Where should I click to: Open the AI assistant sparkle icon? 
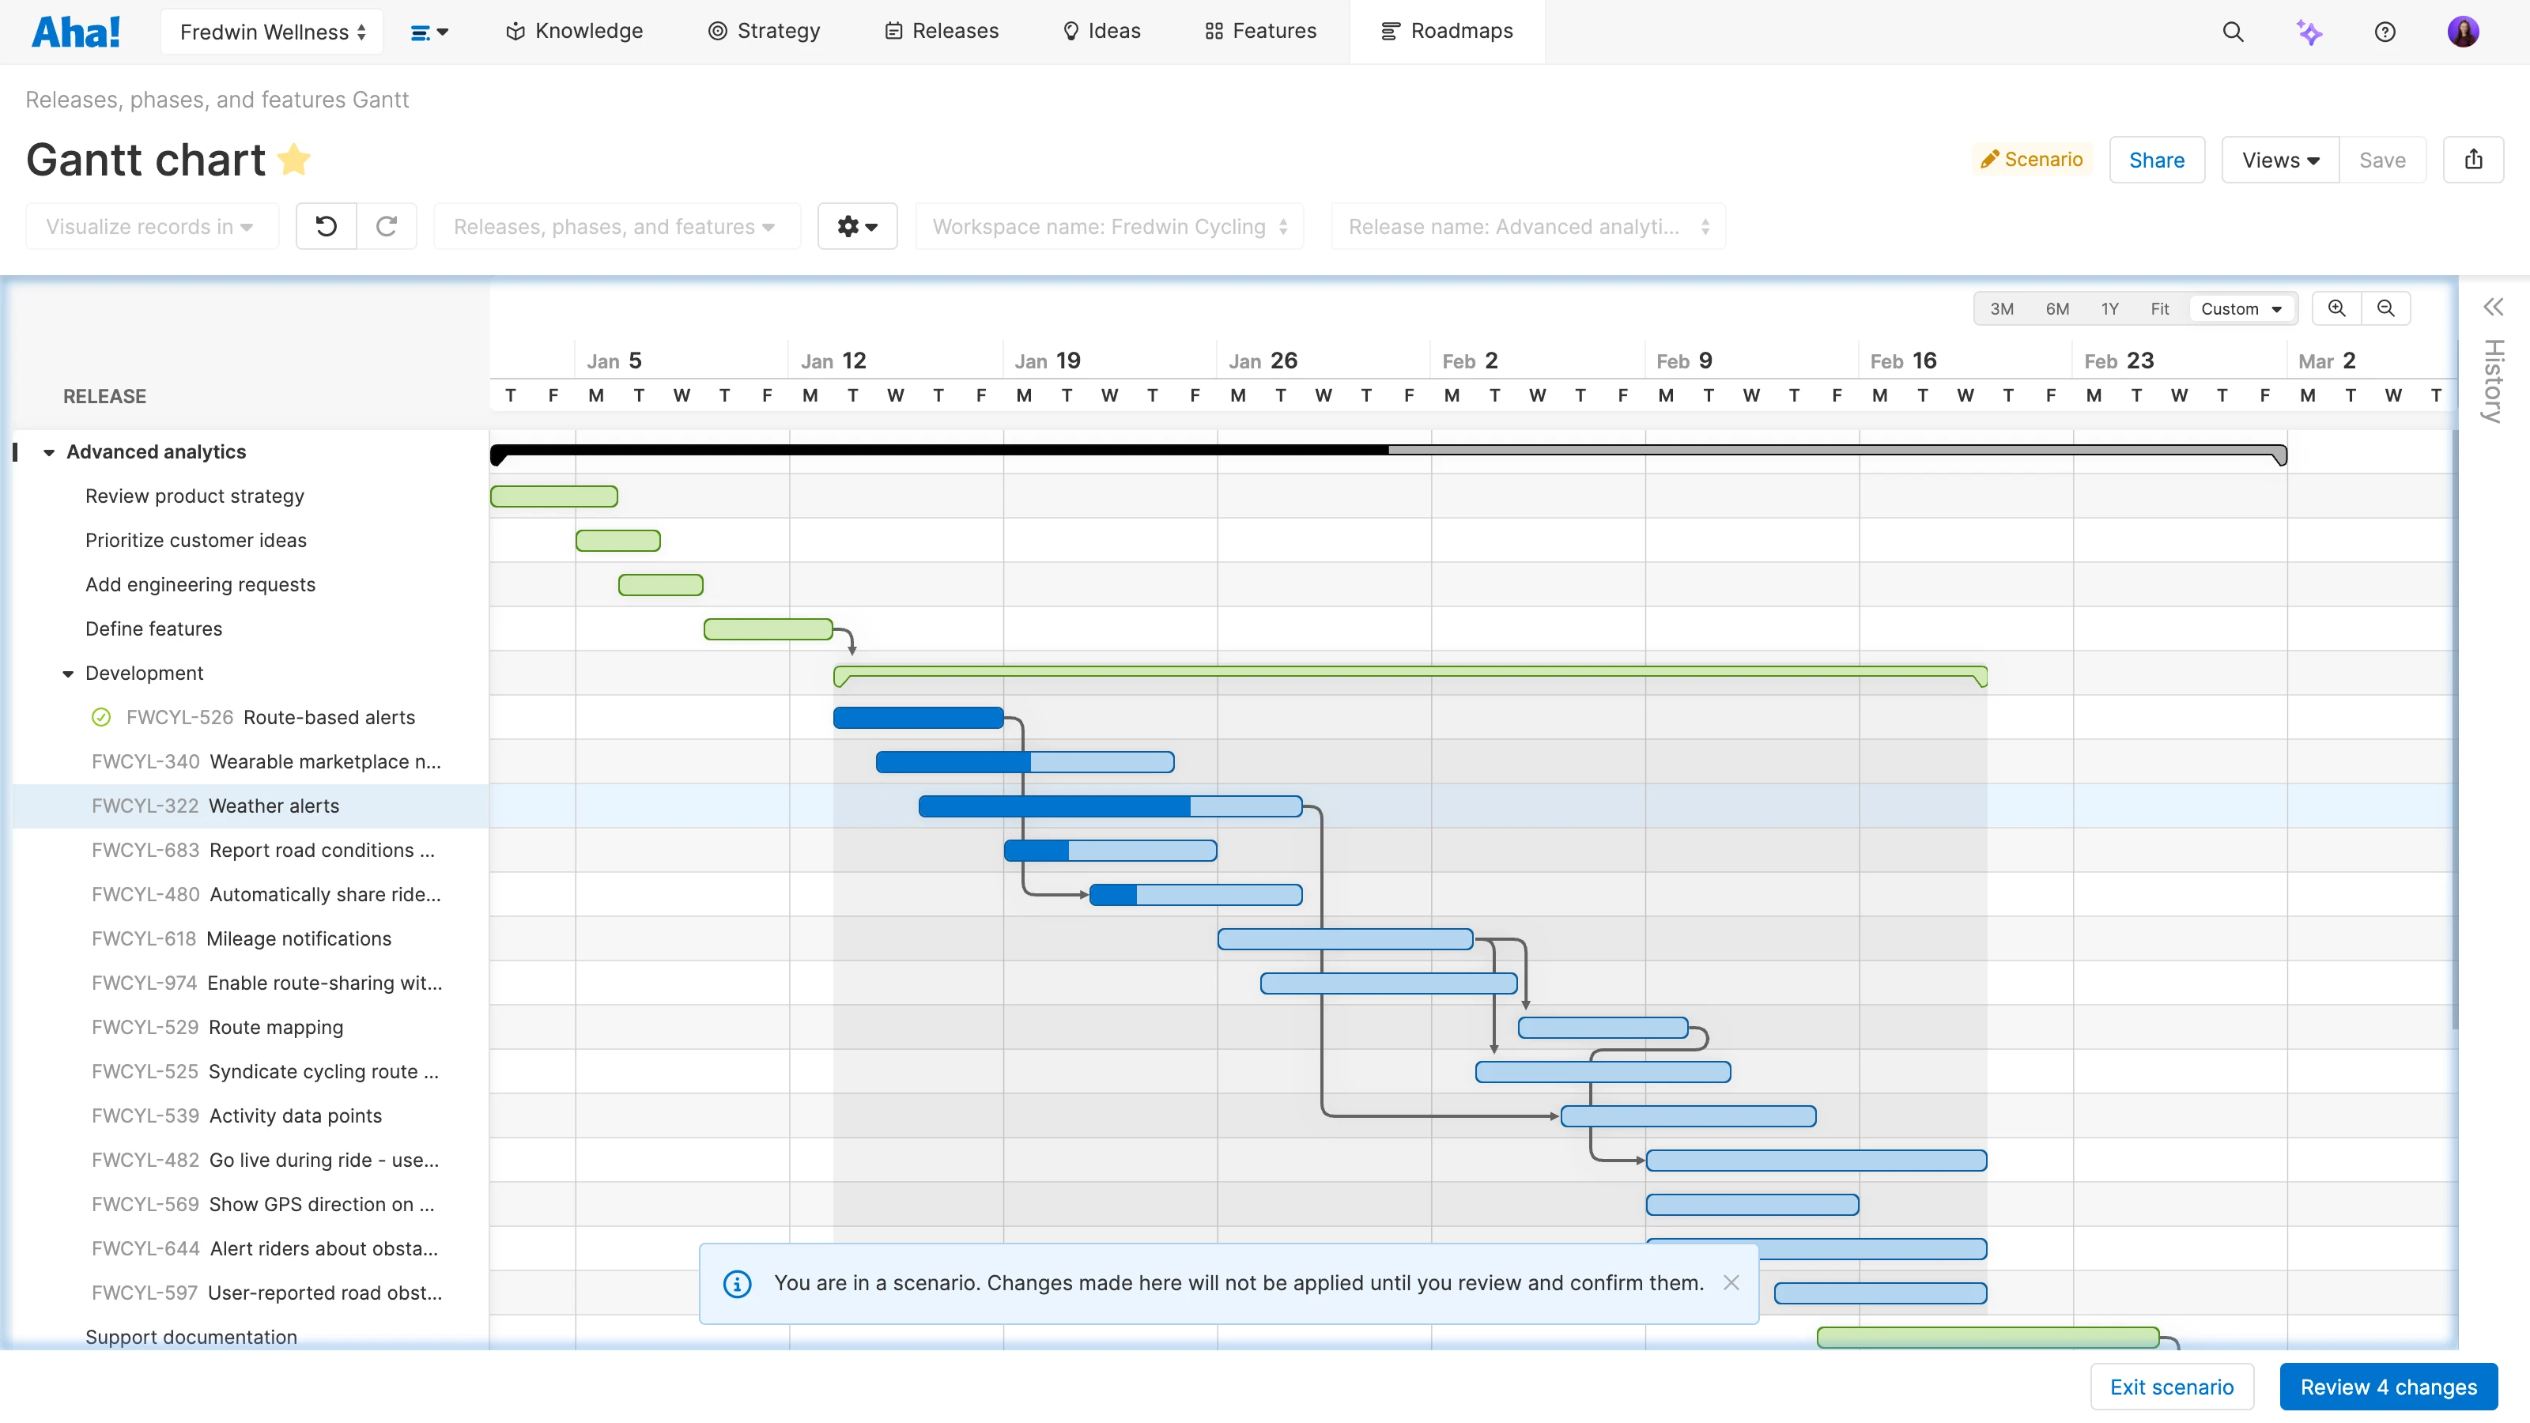pyautogui.click(x=2309, y=32)
